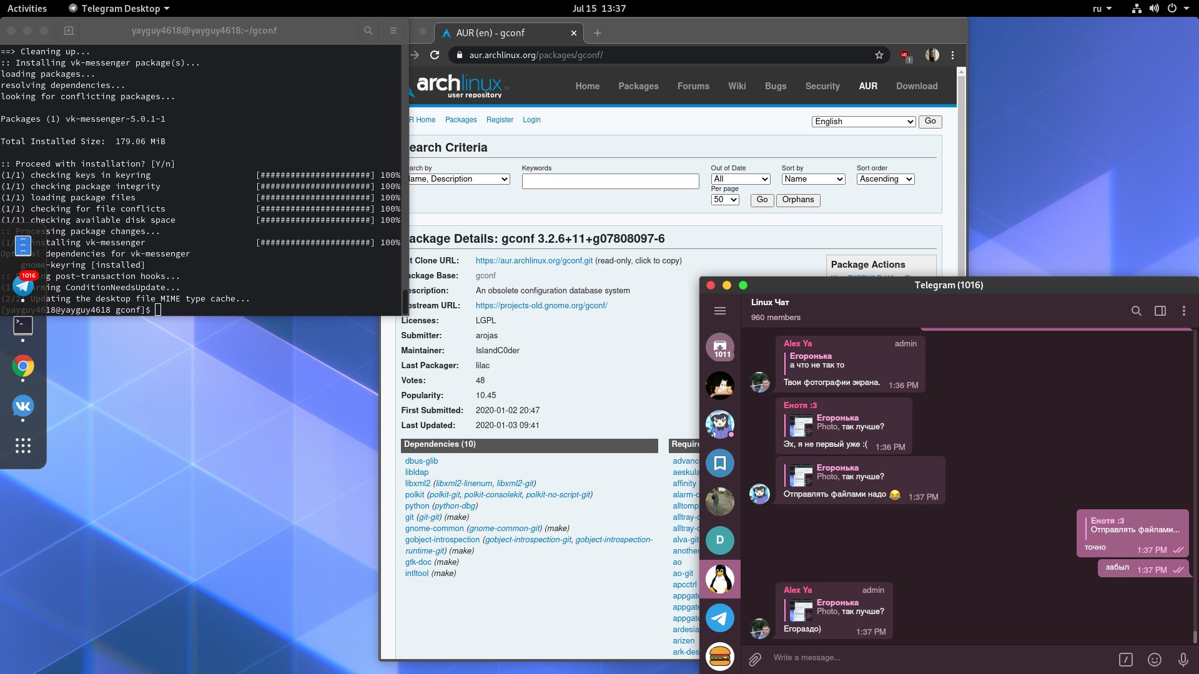Open Telegram dock icon with 1016 badge

[23, 286]
